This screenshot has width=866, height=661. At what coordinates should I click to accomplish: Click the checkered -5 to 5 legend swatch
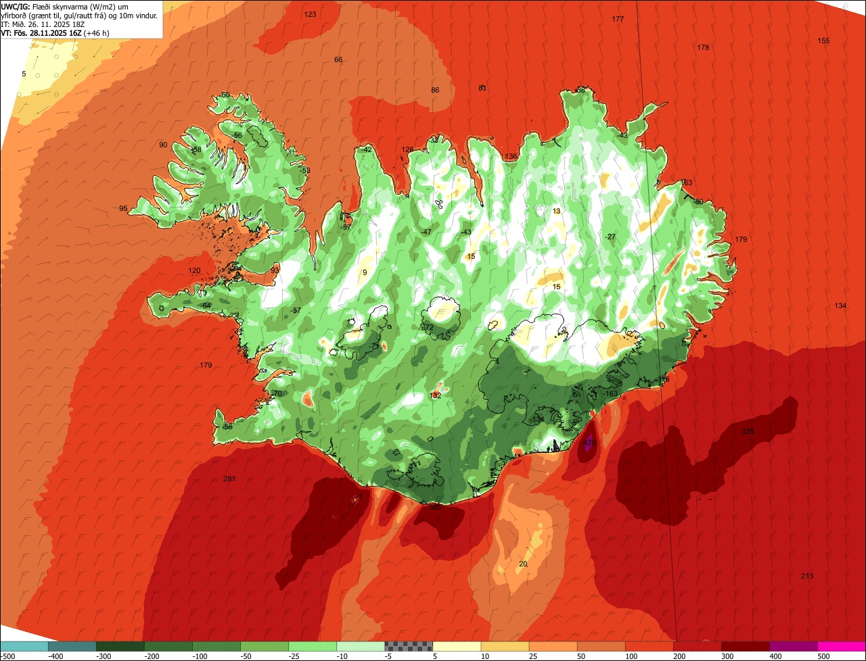408,645
